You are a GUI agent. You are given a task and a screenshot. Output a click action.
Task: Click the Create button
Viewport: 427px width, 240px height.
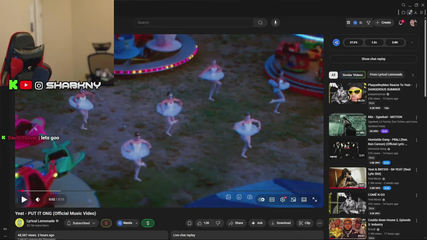coord(383,23)
